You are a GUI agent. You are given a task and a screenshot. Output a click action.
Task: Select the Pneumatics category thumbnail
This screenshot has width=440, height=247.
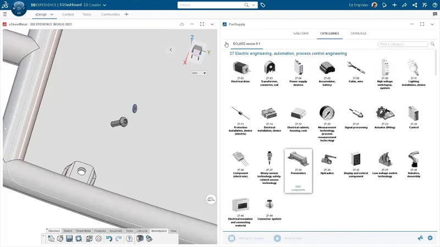(x=298, y=159)
